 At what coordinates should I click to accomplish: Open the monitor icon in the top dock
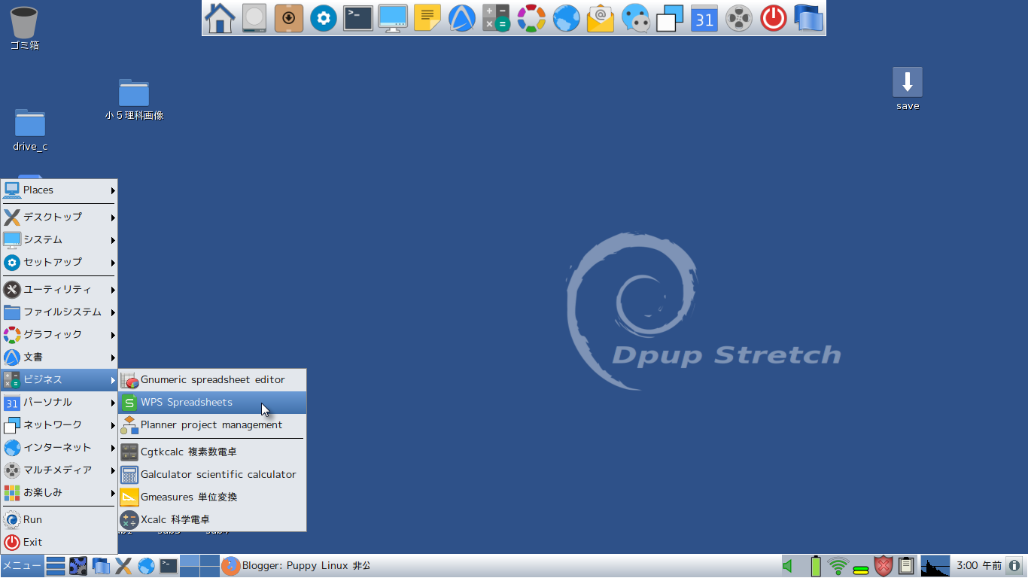click(x=393, y=18)
